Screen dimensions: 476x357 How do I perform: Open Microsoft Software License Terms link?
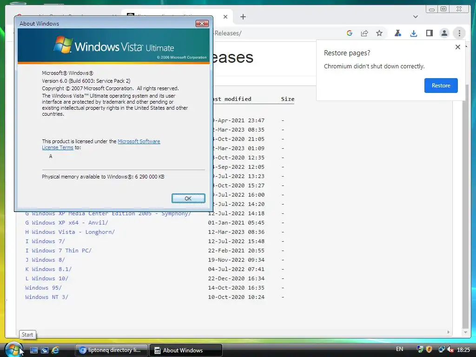tap(101, 144)
